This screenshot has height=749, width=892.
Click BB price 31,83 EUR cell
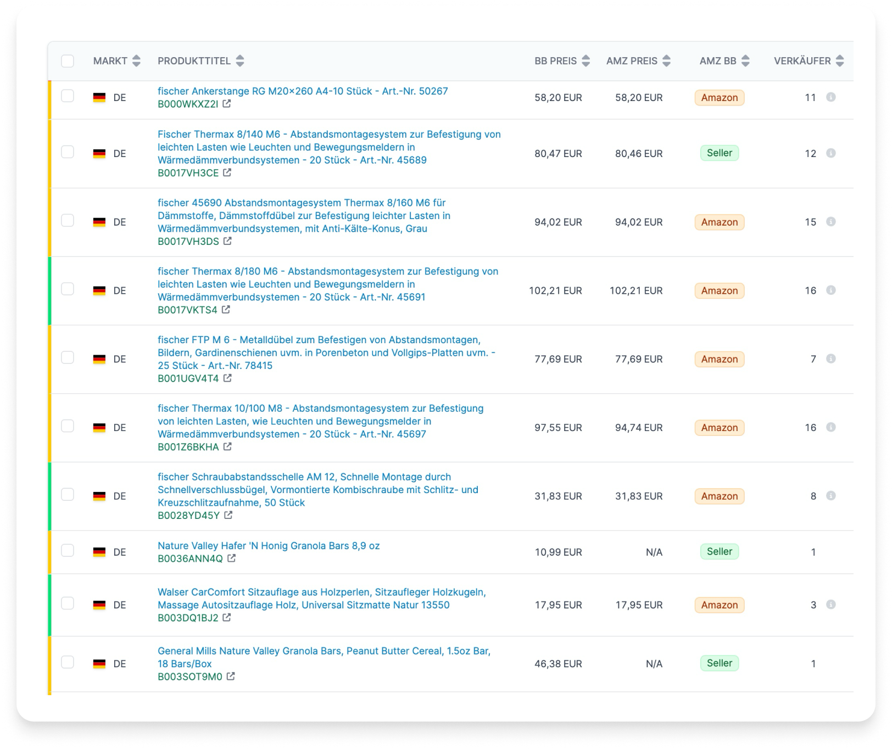click(558, 496)
